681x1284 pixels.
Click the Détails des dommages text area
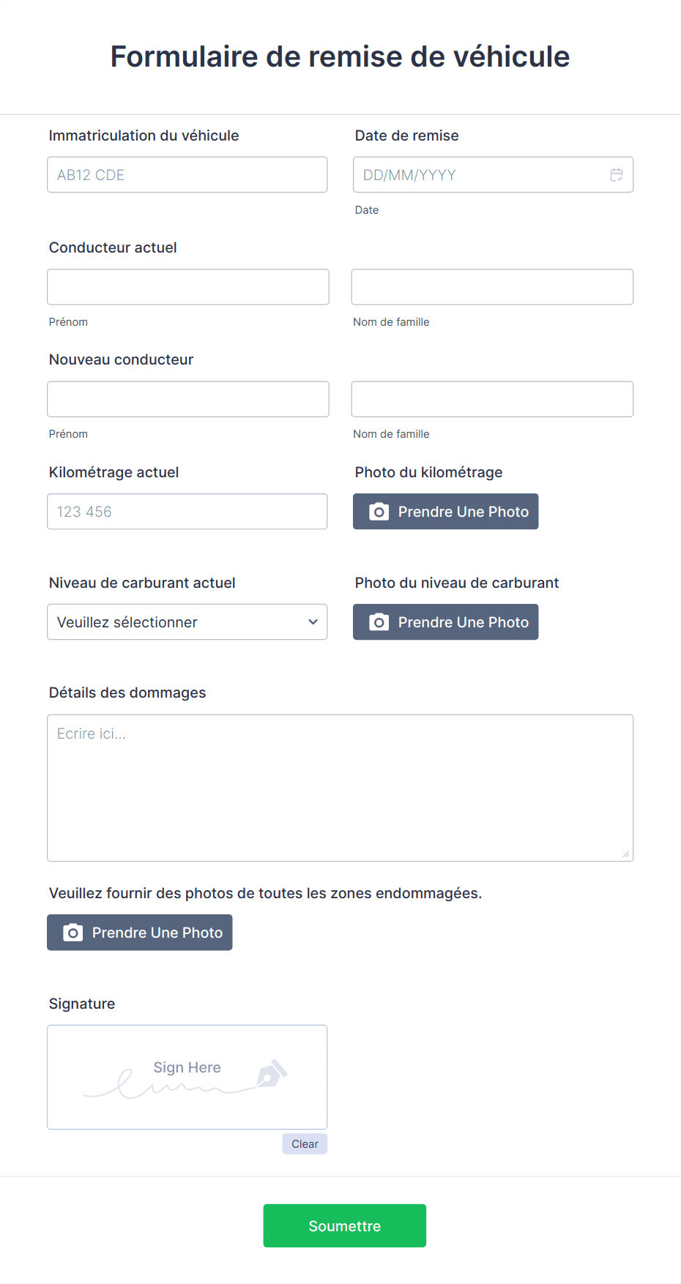(340, 788)
